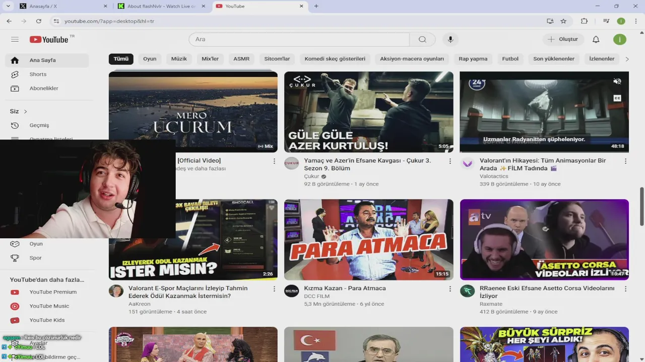Select the Rap yapma chip

(473, 59)
